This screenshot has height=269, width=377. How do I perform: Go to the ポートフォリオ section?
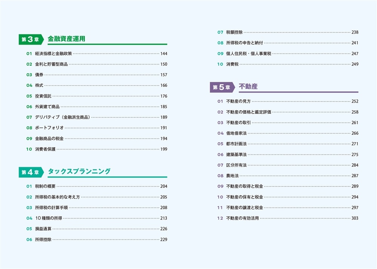pyautogui.click(x=49, y=128)
